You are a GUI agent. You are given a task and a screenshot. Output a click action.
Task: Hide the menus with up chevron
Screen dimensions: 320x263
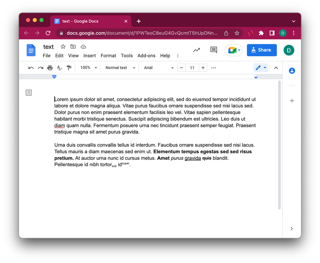pyautogui.click(x=276, y=68)
